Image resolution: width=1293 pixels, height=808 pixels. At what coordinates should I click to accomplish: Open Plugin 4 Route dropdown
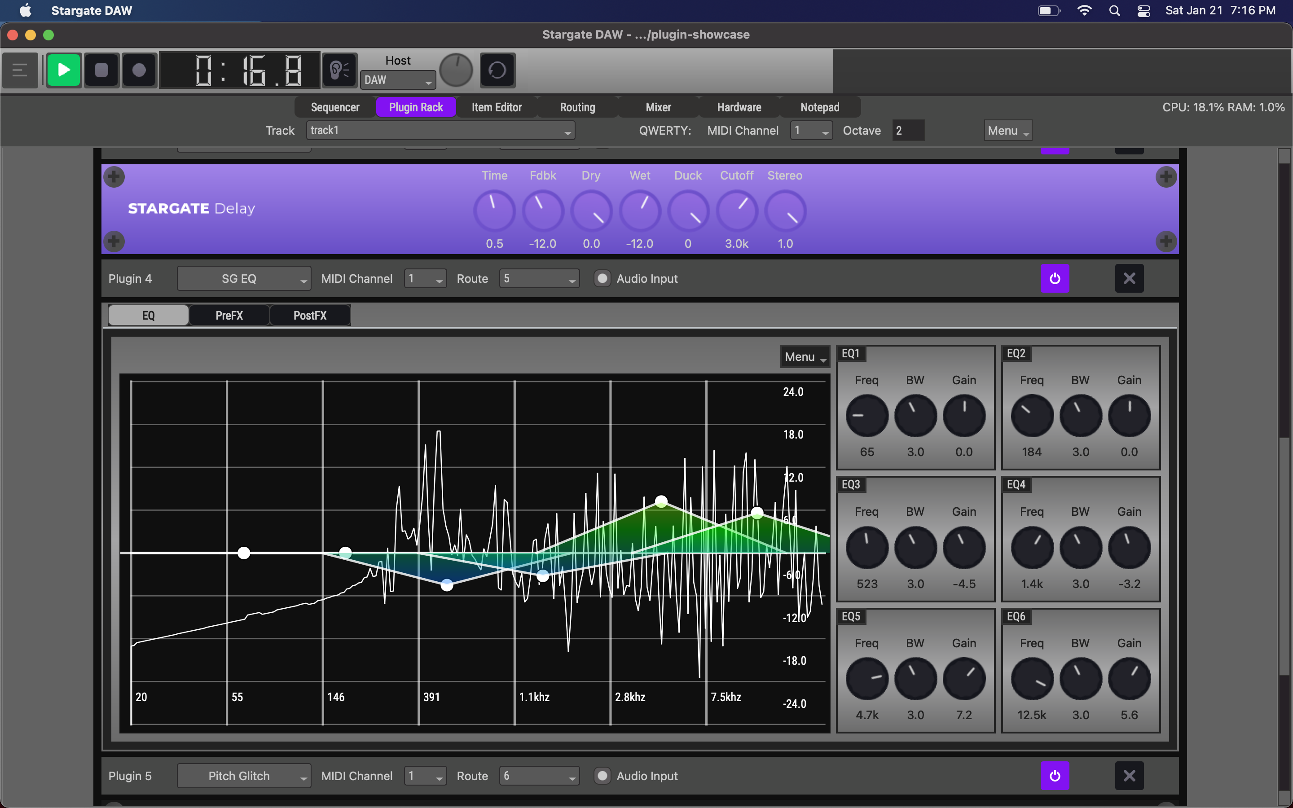[x=539, y=278]
